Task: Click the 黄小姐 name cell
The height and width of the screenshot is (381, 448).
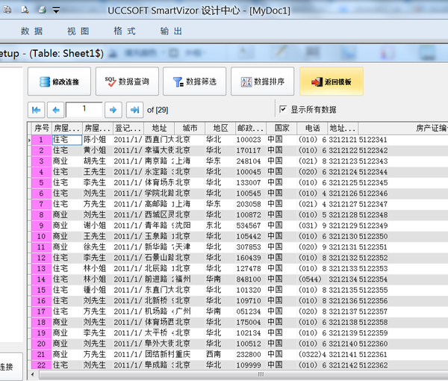Action: (97, 150)
